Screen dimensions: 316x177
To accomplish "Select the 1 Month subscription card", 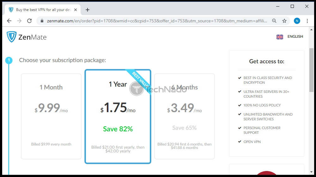I will [x=51, y=116].
